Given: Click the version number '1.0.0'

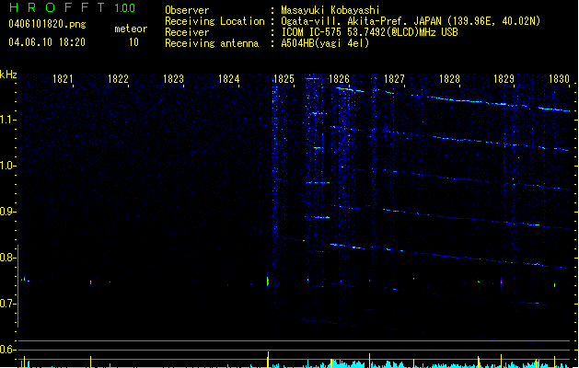Looking at the screenshot, I should tap(124, 8).
